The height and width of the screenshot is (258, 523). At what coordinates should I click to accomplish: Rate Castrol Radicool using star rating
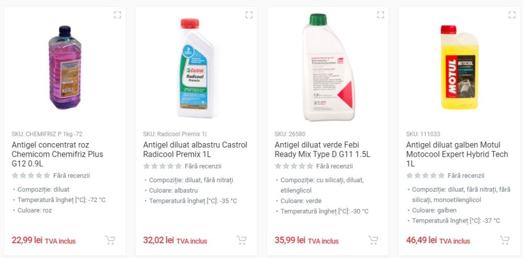pyautogui.click(x=163, y=166)
